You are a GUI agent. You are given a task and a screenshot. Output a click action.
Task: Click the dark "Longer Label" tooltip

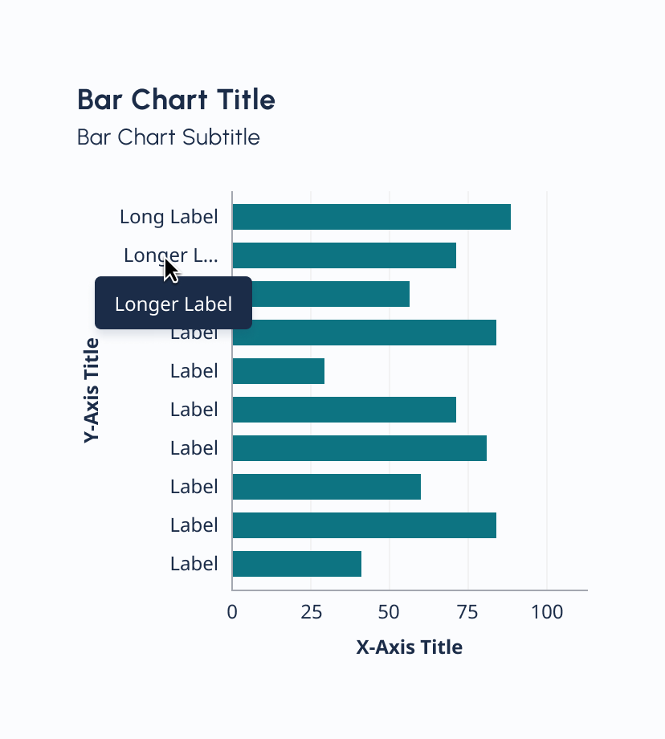[x=173, y=304]
